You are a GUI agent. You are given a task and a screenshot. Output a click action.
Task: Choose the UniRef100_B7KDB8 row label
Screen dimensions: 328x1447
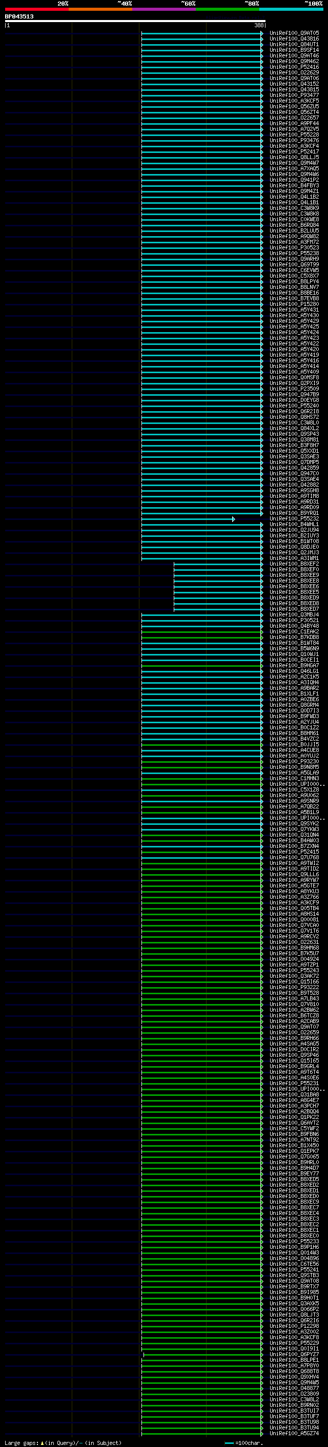click(294, 637)
